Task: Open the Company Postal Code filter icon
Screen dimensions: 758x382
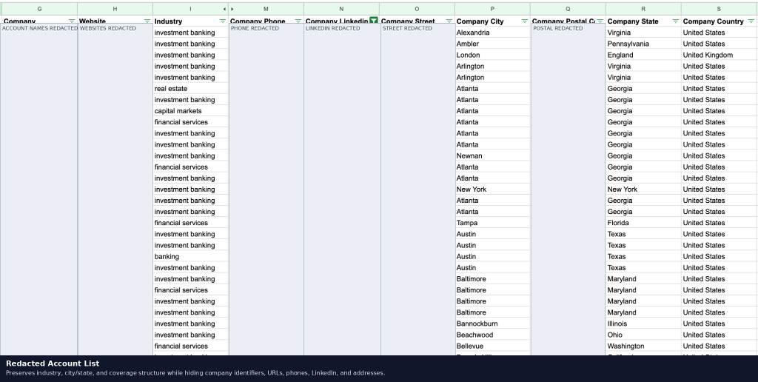Action: (600, 21)
